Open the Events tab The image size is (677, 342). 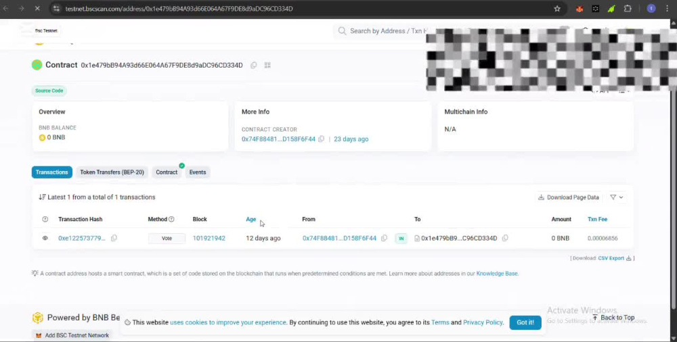(198, 172)
